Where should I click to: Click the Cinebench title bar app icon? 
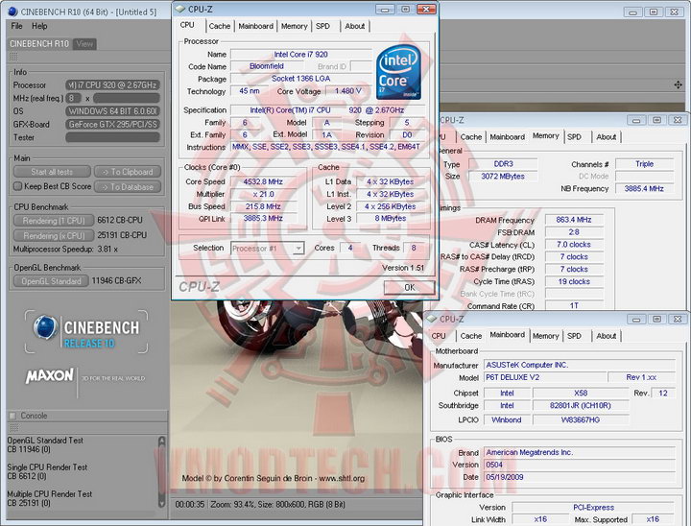[12, 12]
